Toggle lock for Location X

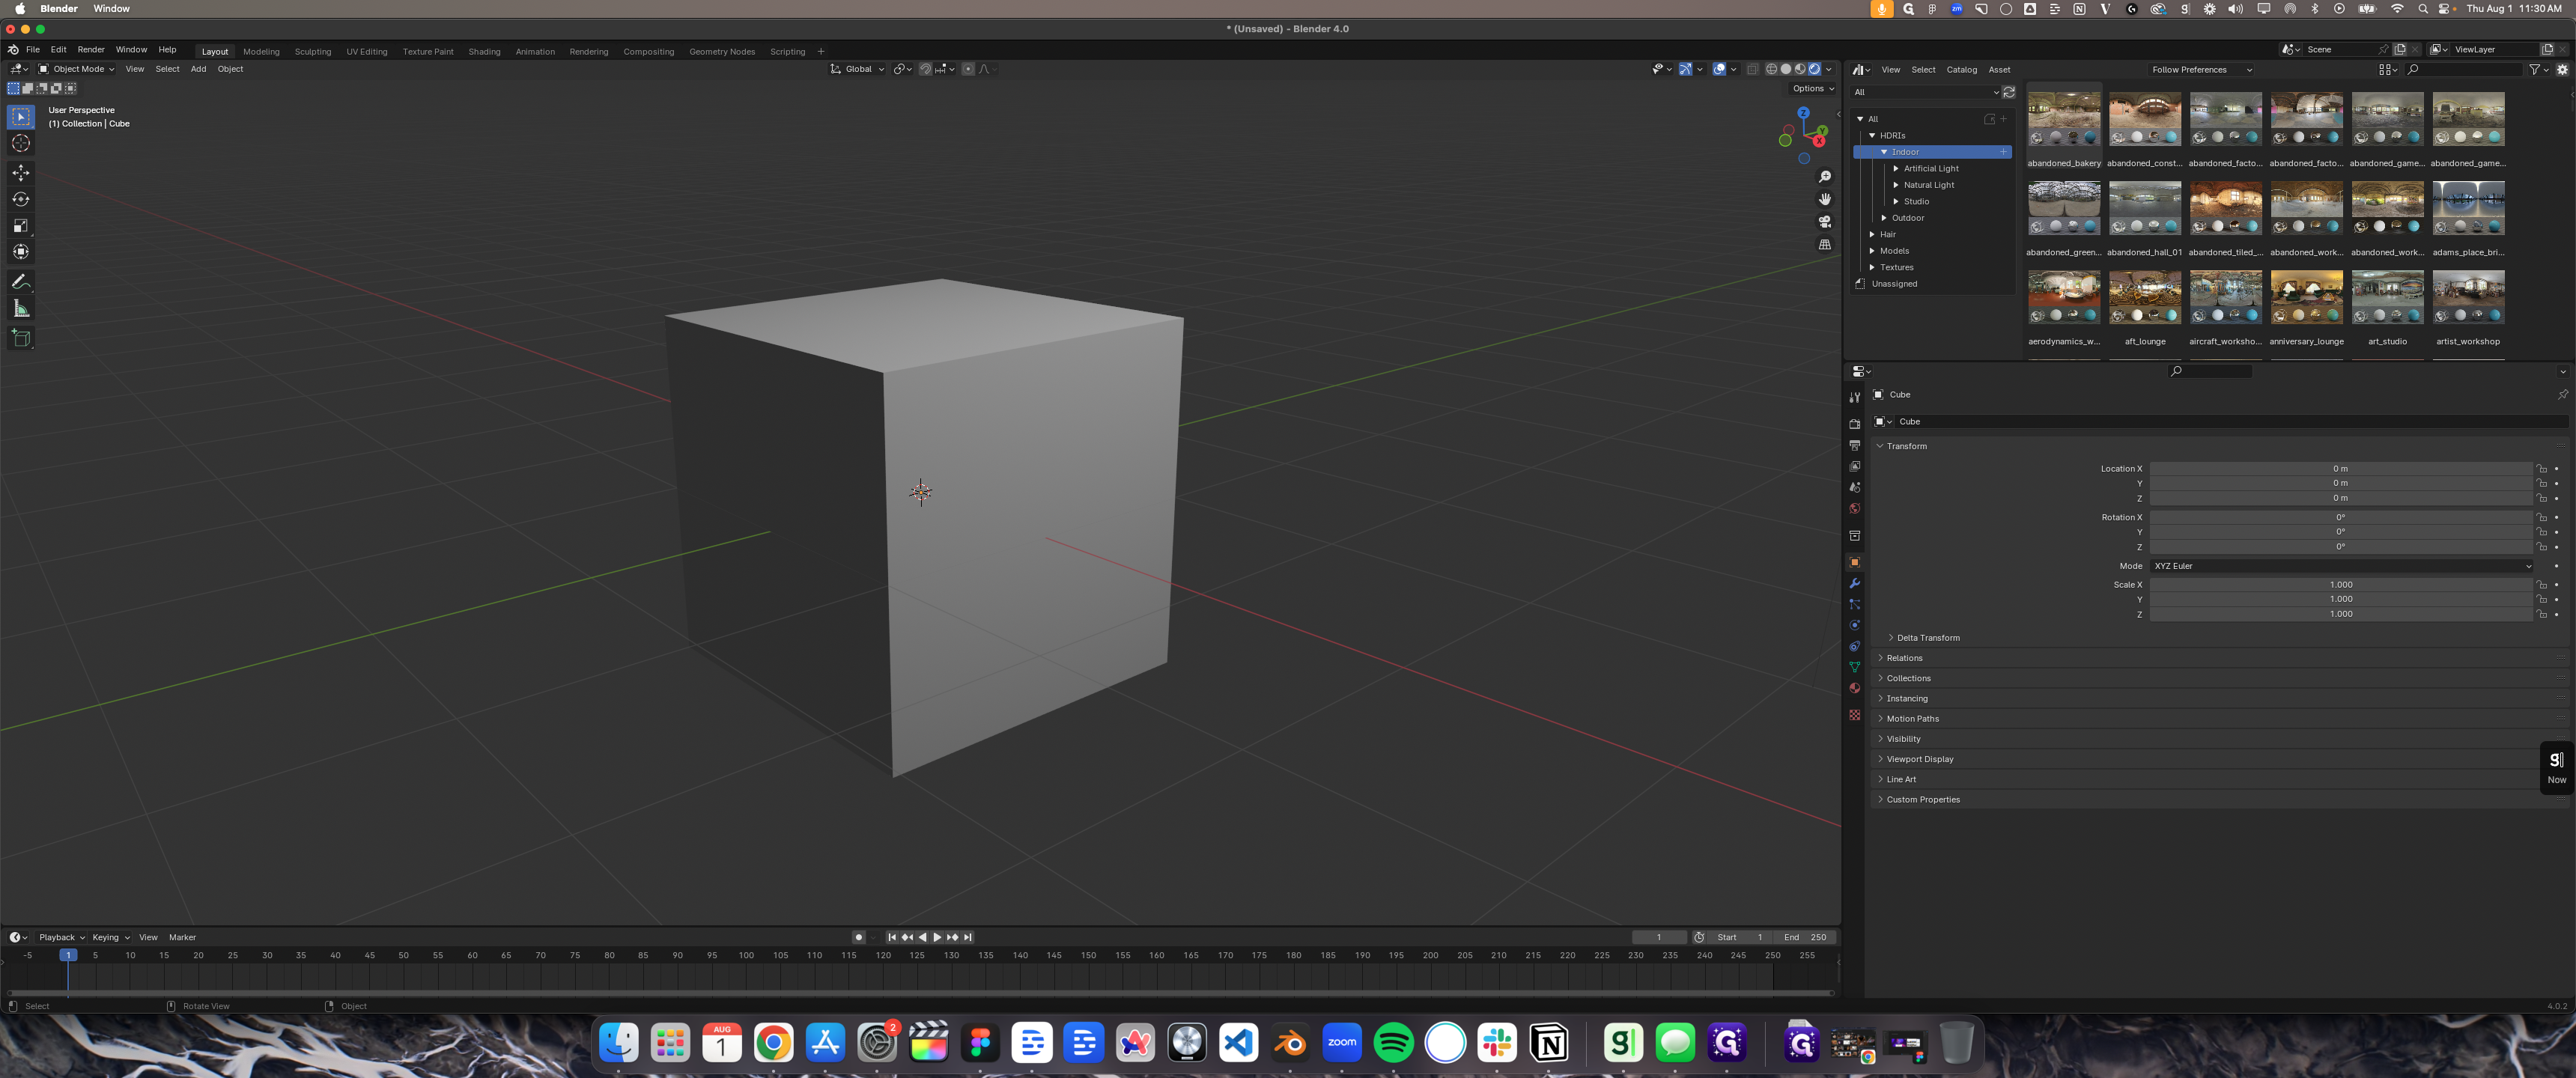(x=2541, y=468)
